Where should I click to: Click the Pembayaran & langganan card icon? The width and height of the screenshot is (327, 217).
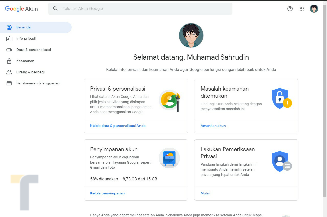[x=9, y=83]
